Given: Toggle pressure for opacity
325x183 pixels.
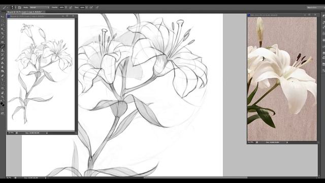Looking at the screenshot, I should tap(71, 7).
